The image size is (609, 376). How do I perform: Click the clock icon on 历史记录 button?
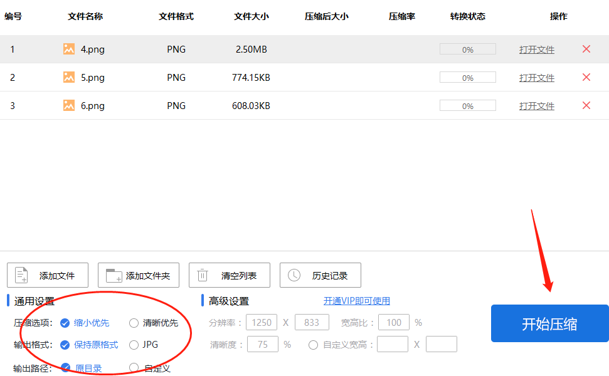(293, 274)
